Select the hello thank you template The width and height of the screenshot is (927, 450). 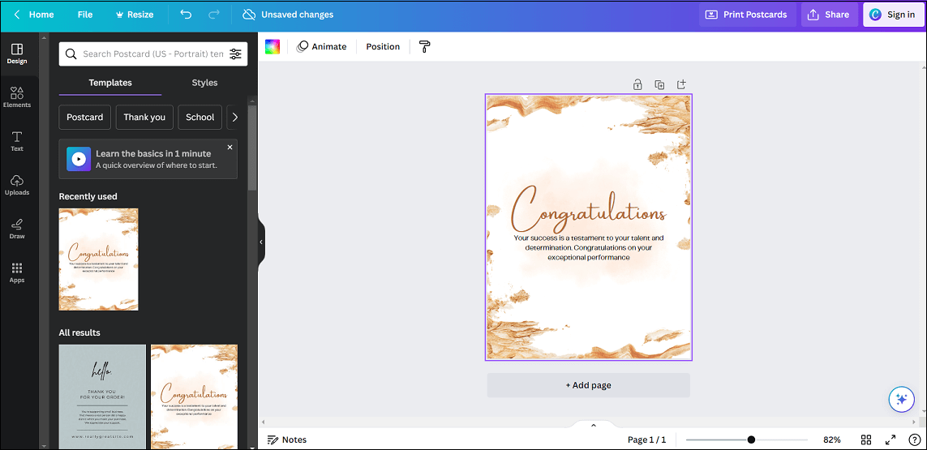(x=102, y=396)
